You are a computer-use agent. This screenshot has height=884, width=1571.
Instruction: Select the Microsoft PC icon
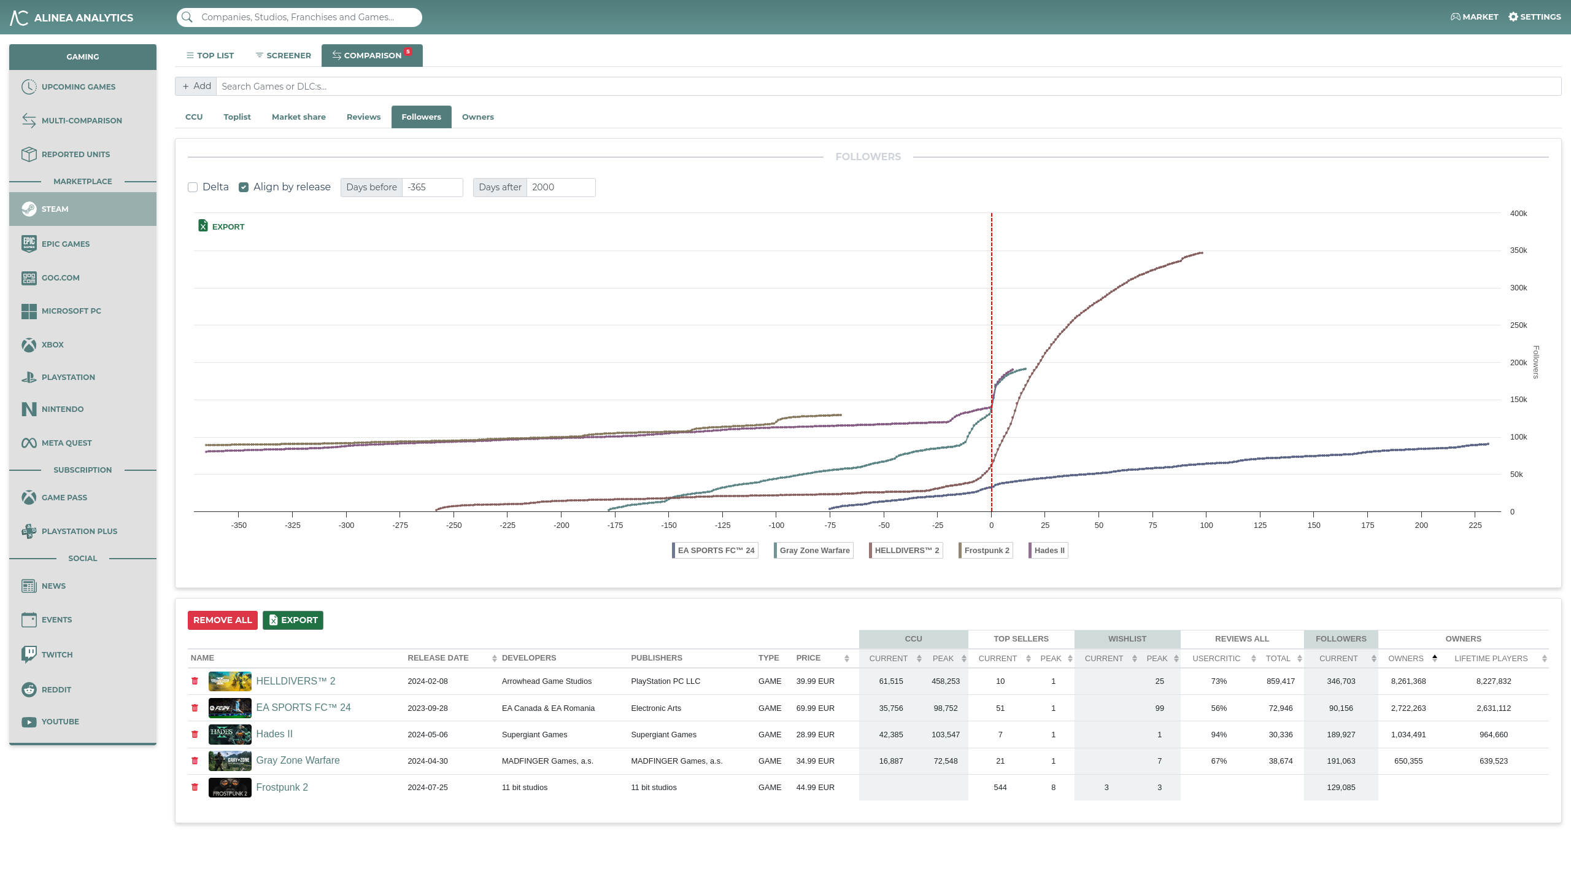coord(29,311)
